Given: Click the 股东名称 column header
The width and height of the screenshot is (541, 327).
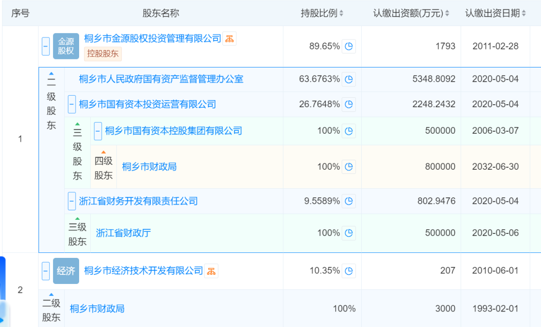Looking at the screenshot, I should [161, 13].
